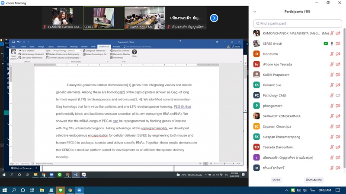Select the Mailings tab in Word
This screenshot has width=346, height=194.
74,47
